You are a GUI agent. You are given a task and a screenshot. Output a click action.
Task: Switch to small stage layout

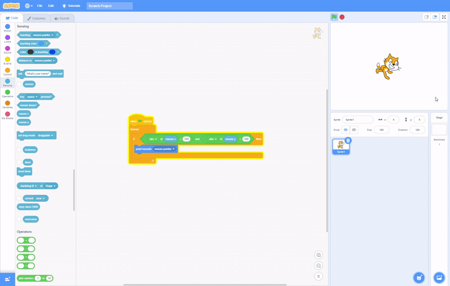(x=426, y=17)
